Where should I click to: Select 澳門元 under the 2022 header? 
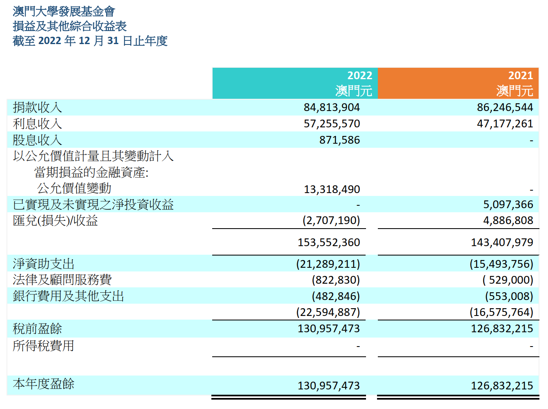click(x=354, y=91)
